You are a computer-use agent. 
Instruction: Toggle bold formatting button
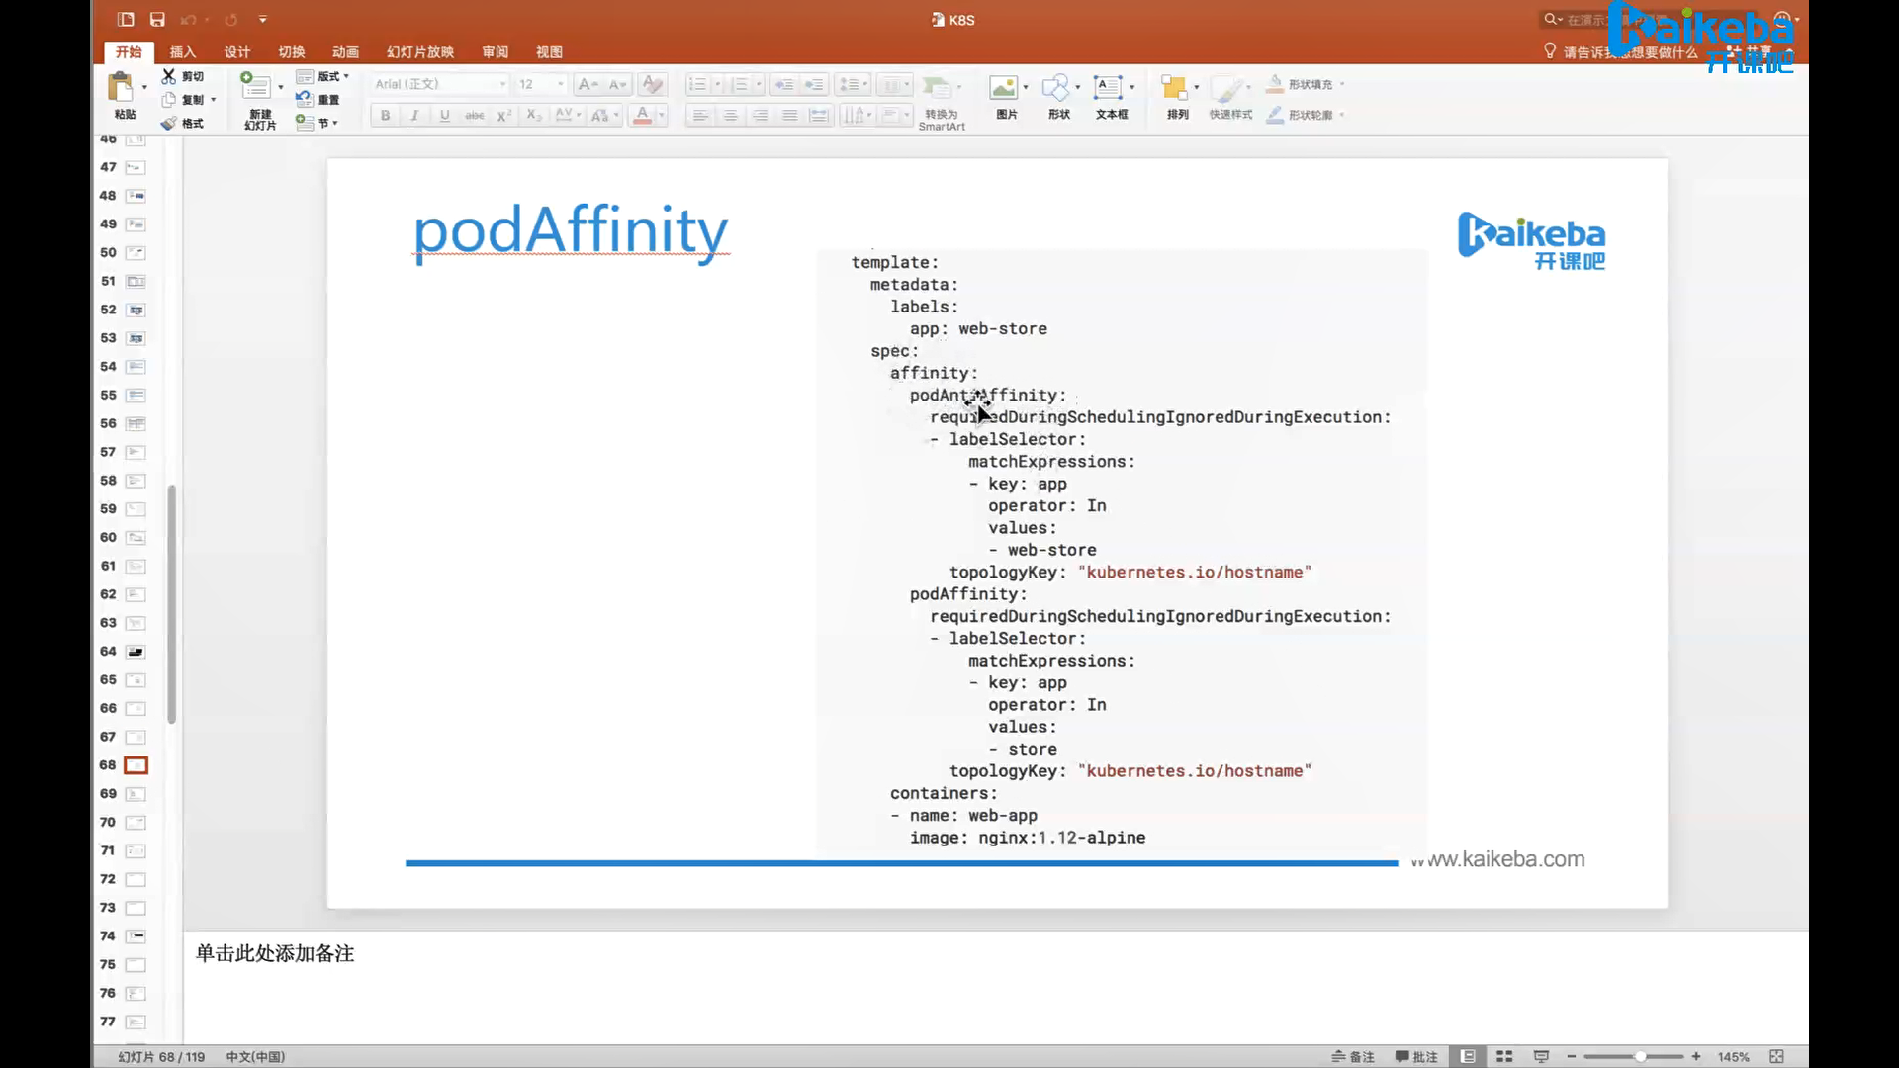385,116
